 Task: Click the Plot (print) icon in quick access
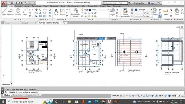tap(22, 3)
